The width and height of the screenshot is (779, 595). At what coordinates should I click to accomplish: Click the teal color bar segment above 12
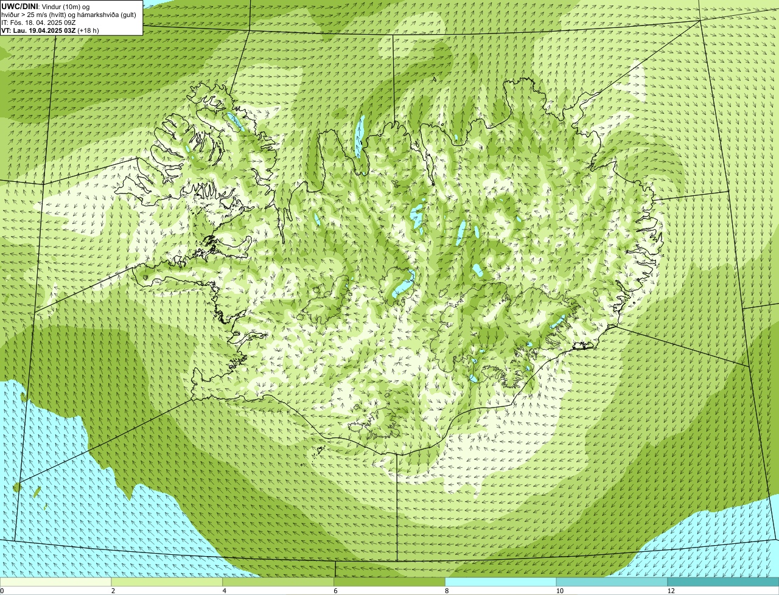723,582
